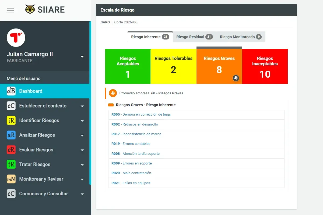Open Tratar Riesgos menu item
323x215 pixels.
[x=45, y=164]
